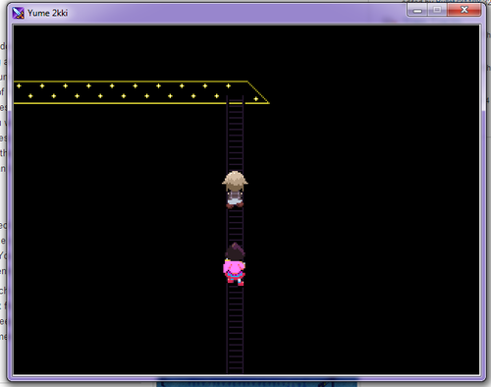Click the ladder section between the two characters
The image size is (491, 387).
click(235, 226)
